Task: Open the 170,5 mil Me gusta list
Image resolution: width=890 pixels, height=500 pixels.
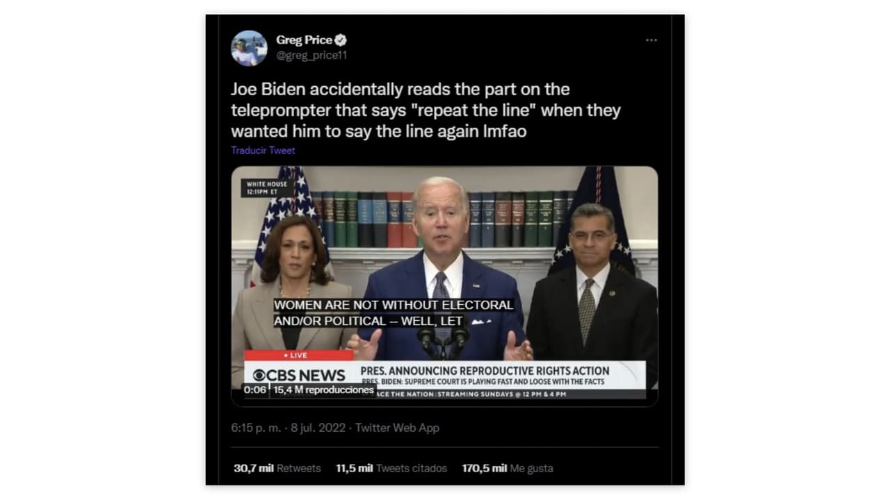Action: (x=508, y=468)
